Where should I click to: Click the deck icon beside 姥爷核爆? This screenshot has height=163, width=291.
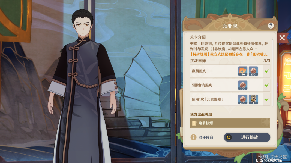click(x=194, y=123)
